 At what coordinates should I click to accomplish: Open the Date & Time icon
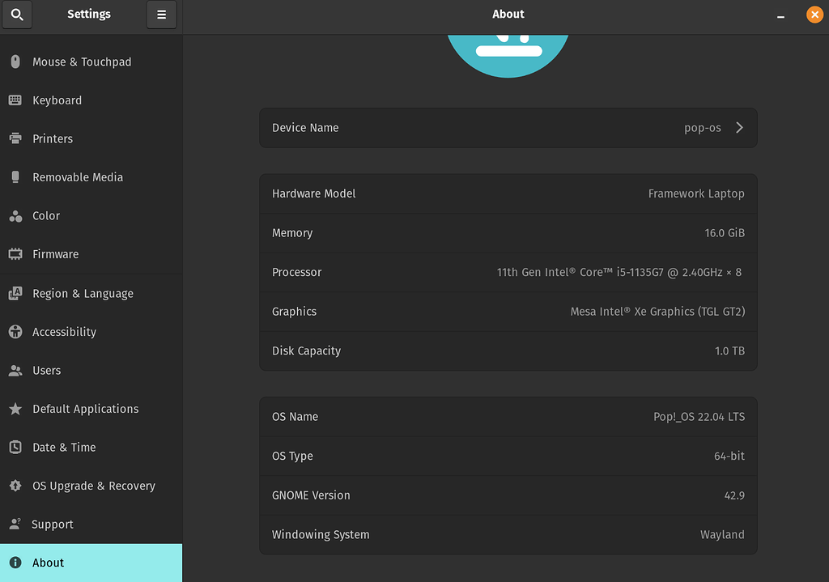14,447
